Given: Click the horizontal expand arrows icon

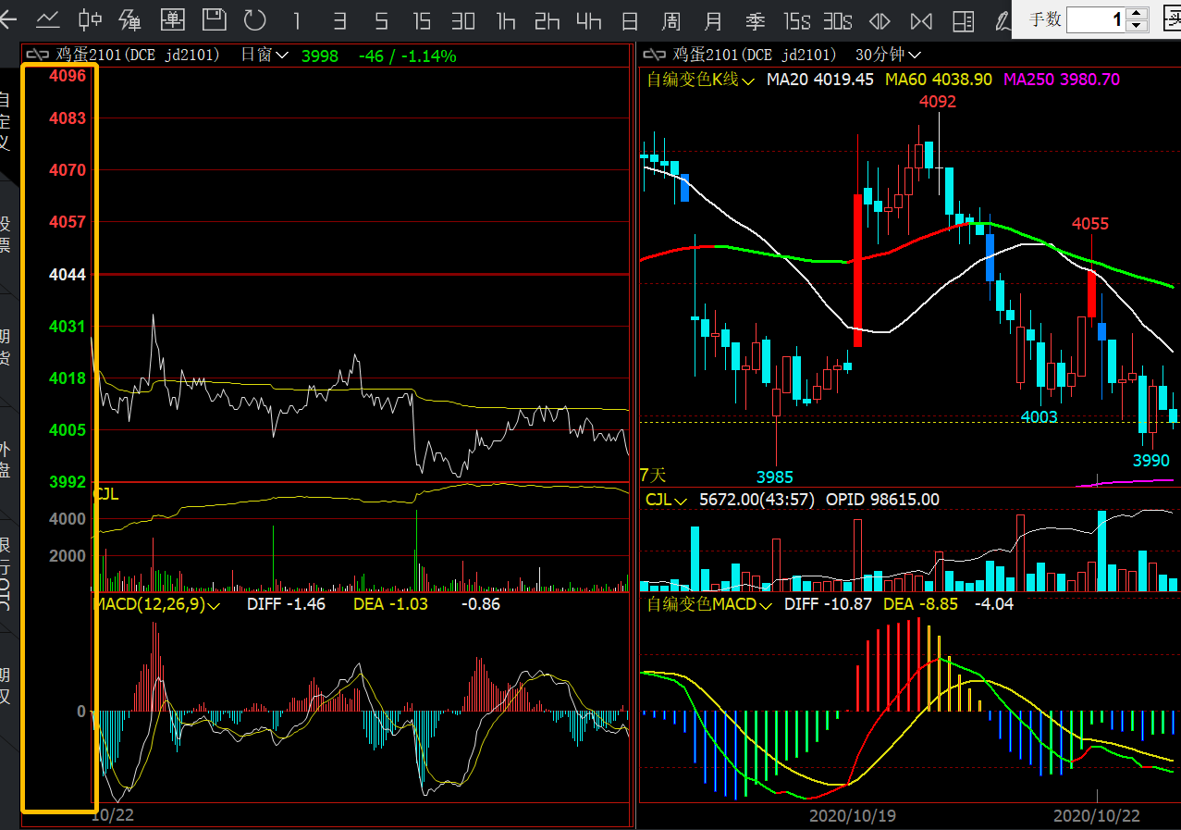Looking at the screenshot, I should 880,19.
